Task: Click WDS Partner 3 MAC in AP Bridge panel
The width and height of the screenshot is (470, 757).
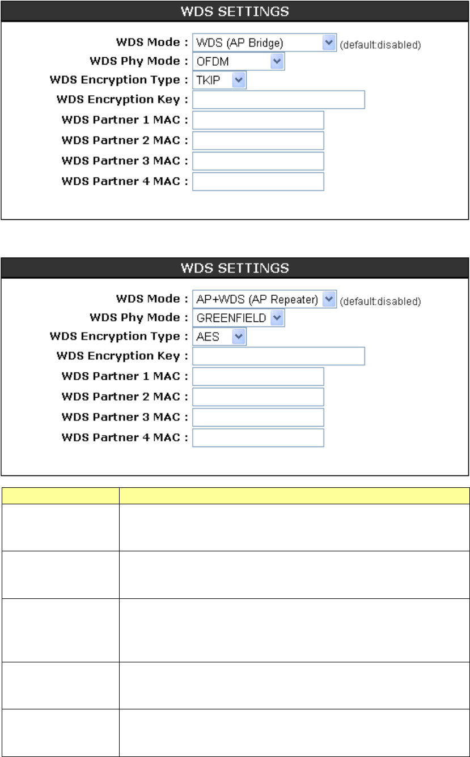Action: tap(258, 161)
